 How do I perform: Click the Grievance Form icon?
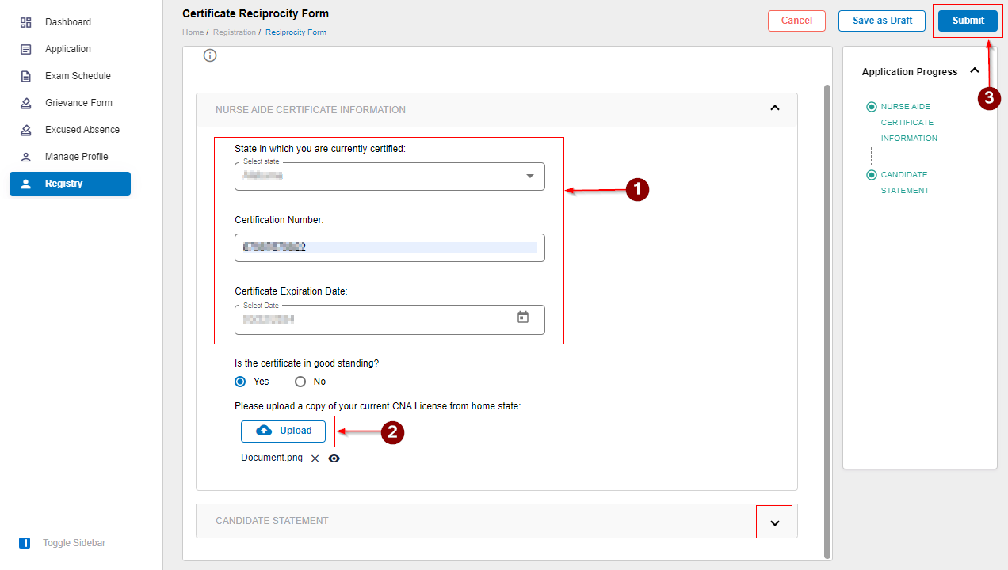(26, 103)
